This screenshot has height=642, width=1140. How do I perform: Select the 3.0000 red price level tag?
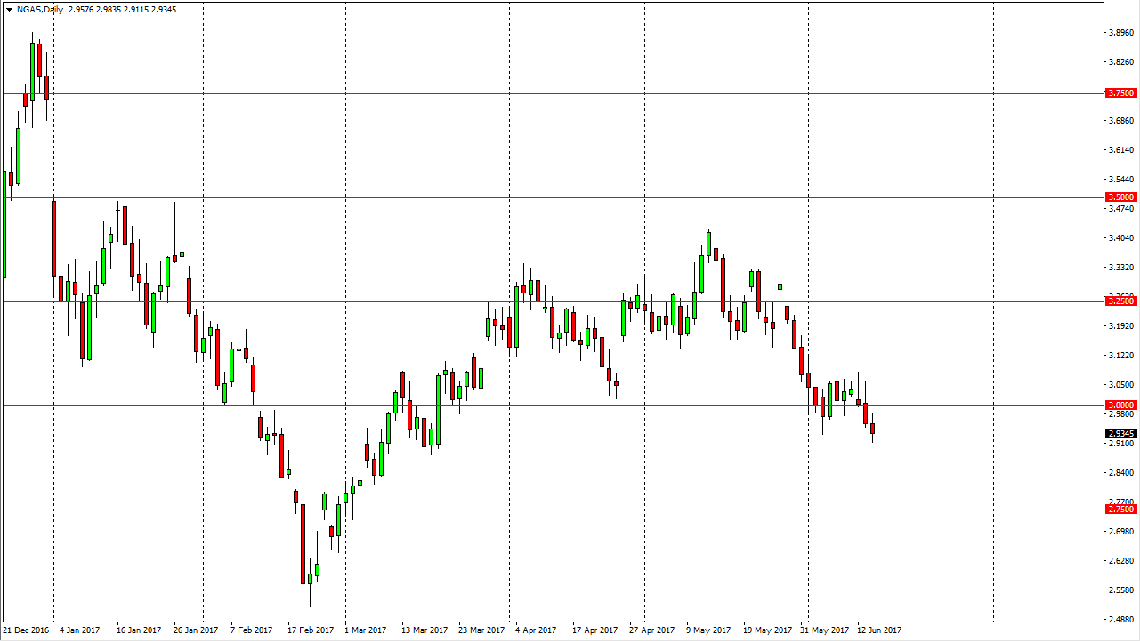(x=1120, y=405)
